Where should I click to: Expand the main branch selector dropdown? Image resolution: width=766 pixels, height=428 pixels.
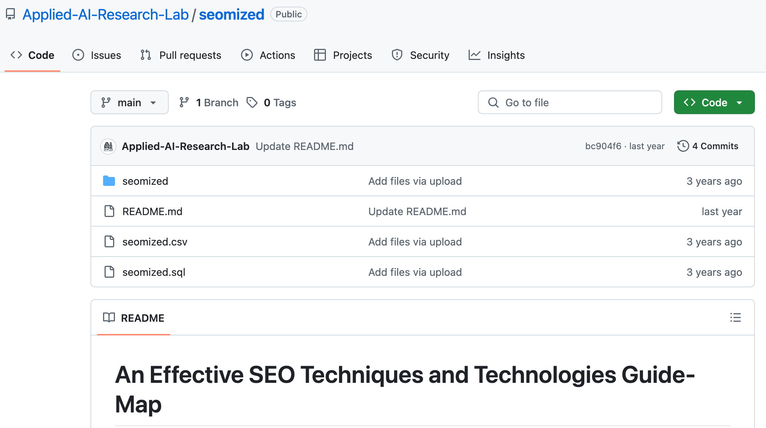tap(129, 102)
